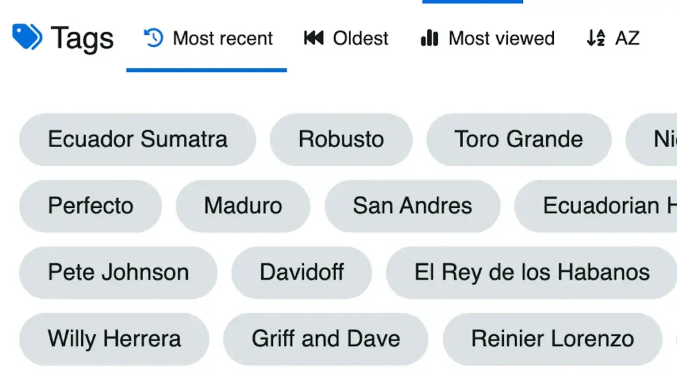The width and height of the screenshot is (677, 378).
Task: Click the AZ sort icon
Action: pyautogui.click(x=596, y=38)
